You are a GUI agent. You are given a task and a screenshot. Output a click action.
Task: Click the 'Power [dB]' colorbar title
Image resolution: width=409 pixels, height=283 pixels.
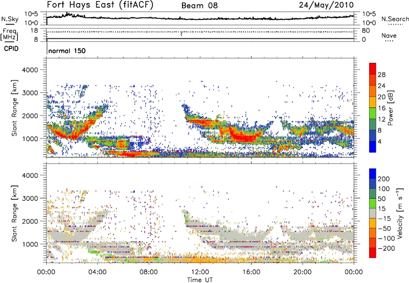click(x=391, y=108)
